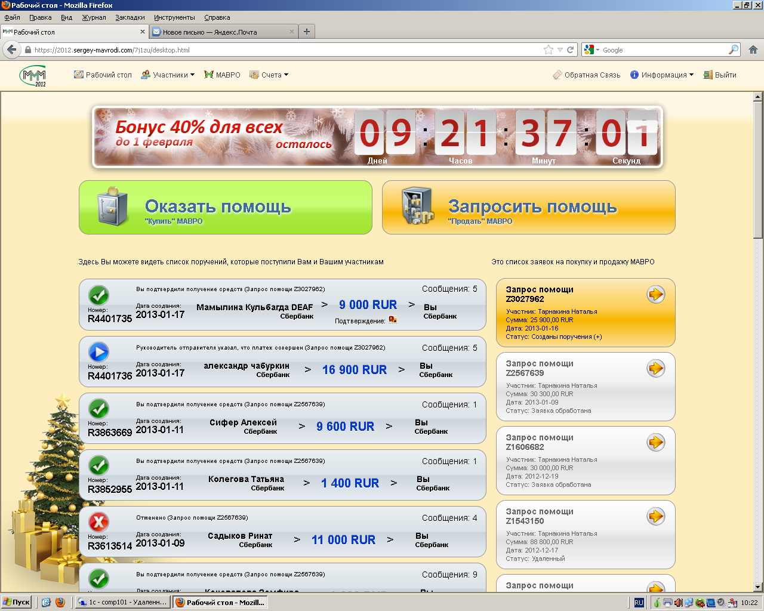Image resolution: width=764 pixels, height=611 pixels.
Task: Click sender name александр чабуркин
Action: (247, 366)
